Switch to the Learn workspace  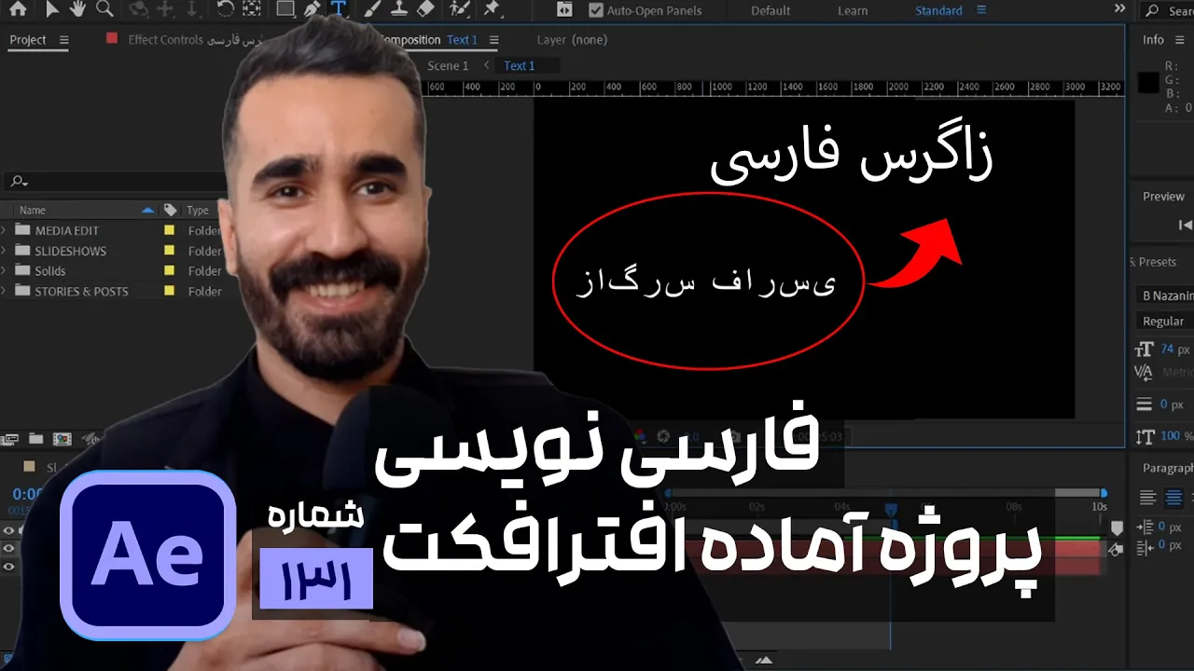(x=853, y=11)
